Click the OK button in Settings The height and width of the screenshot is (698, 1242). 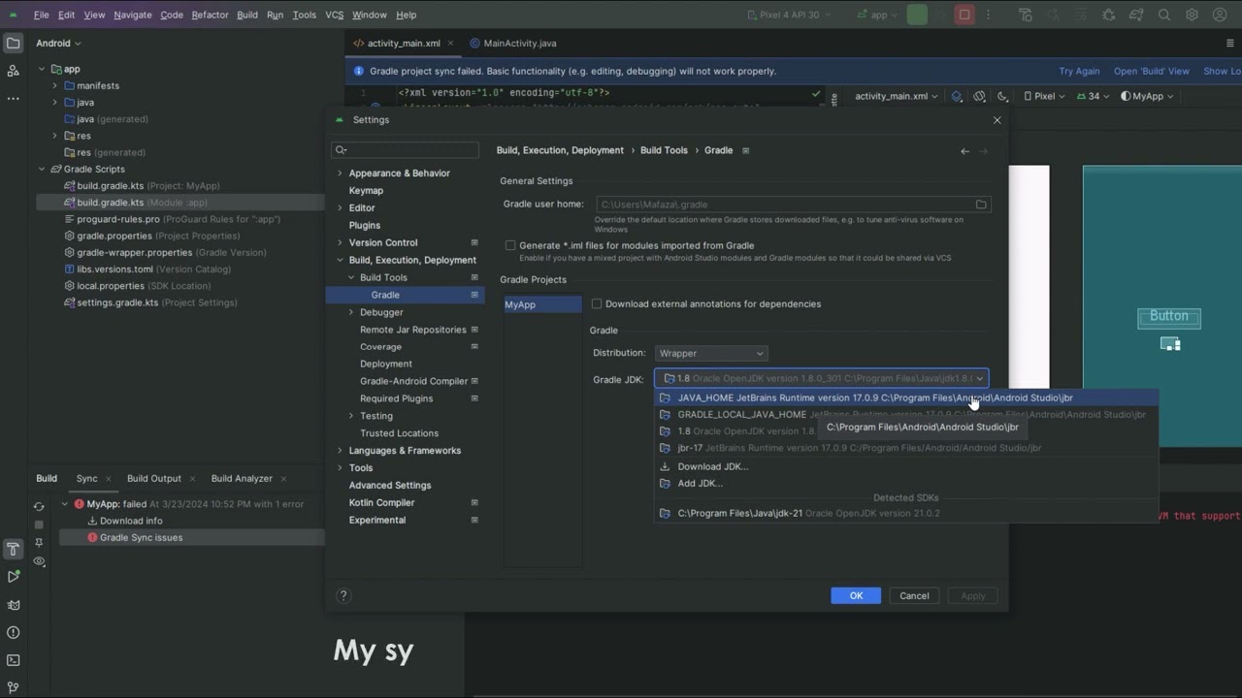coord(856,595)
